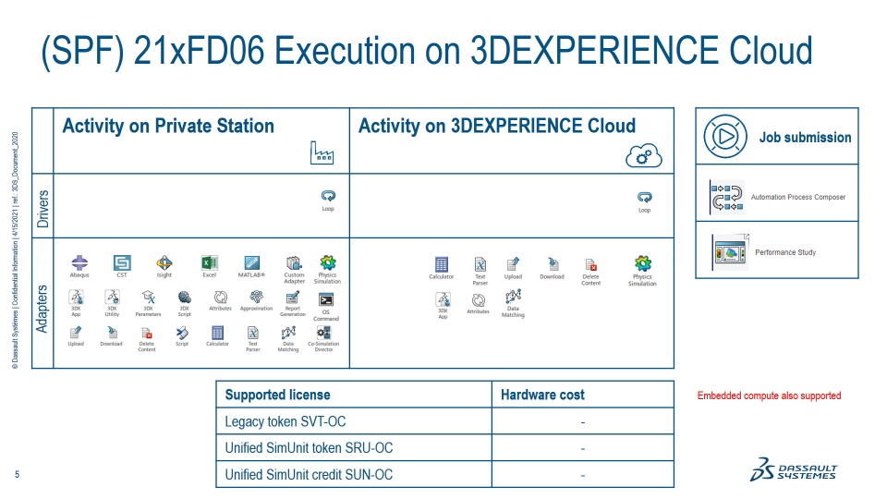Click the 'Supported license' column header
This screenshot has width=887, height=499.
(x=278, y=395)
